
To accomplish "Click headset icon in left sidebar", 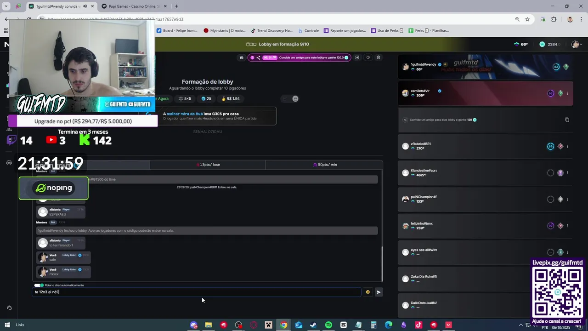I will 9,308.
